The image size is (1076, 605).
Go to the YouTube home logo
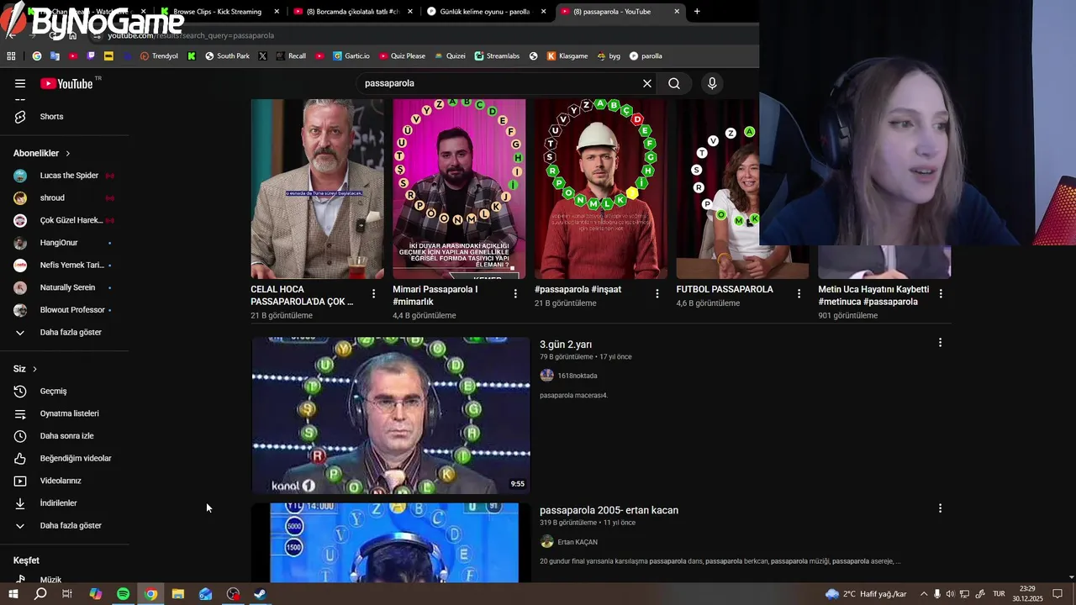point(66,83)
